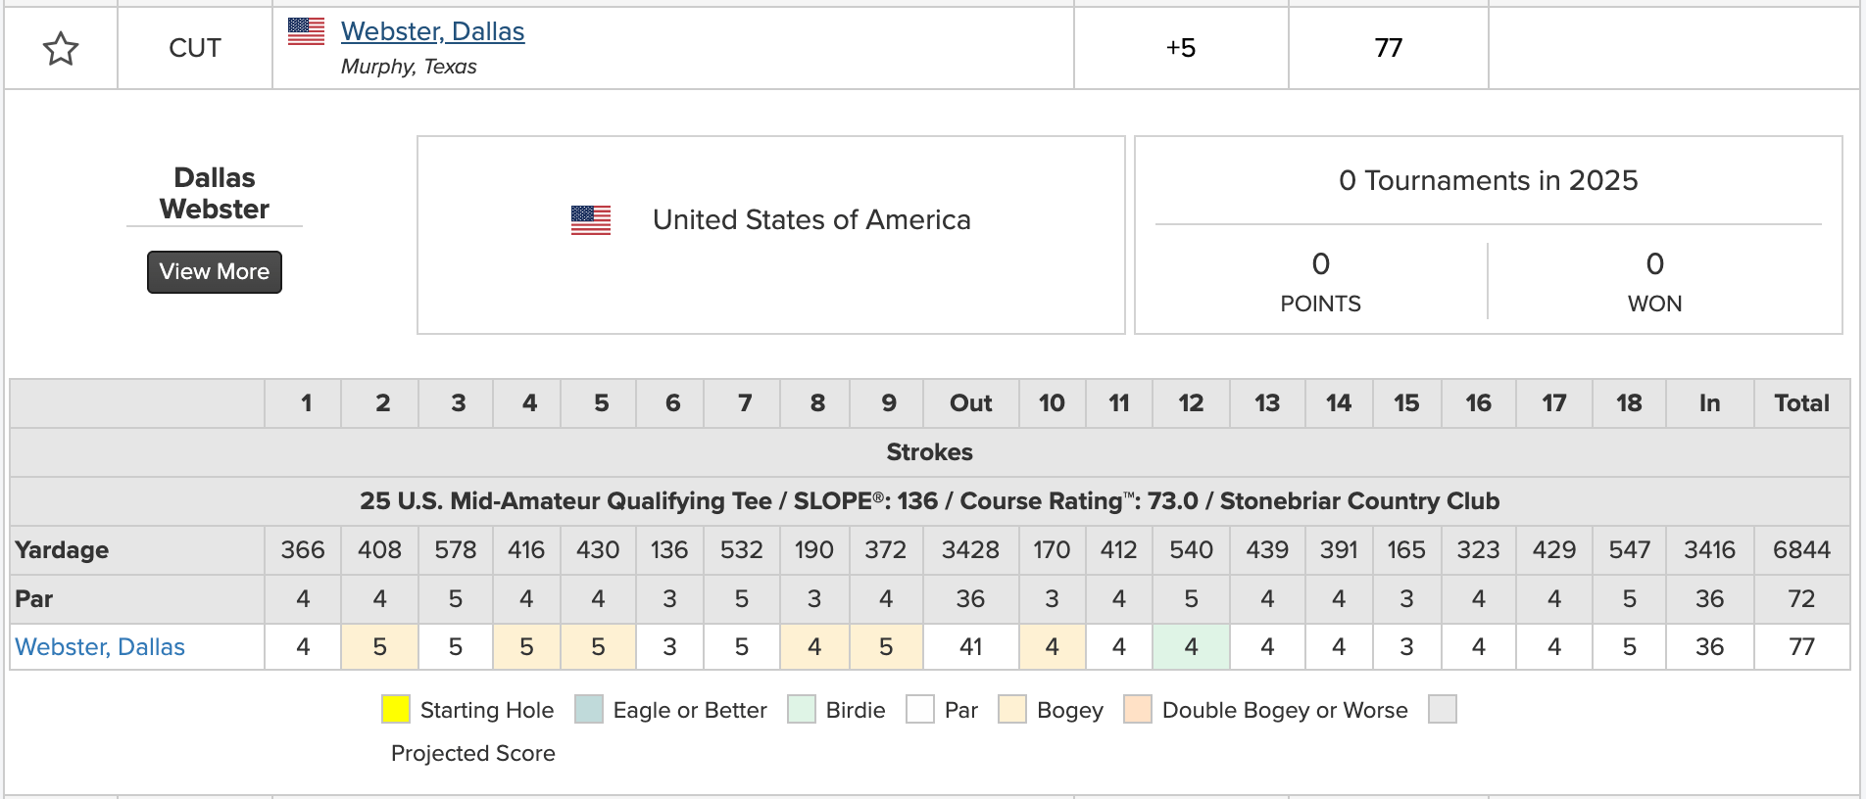Screen dimensions: 1866x799
Task: Click the Total column header
Action: [1801, 403]
